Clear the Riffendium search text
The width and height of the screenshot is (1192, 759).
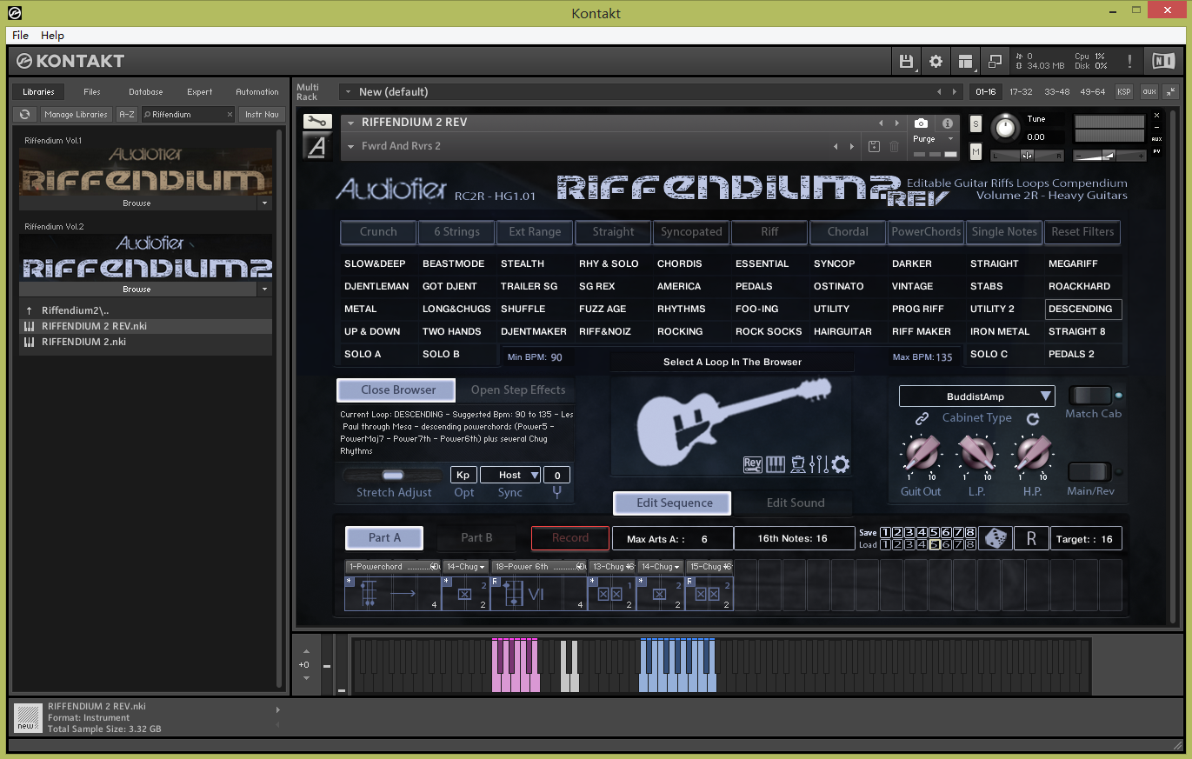click(230, 114)
